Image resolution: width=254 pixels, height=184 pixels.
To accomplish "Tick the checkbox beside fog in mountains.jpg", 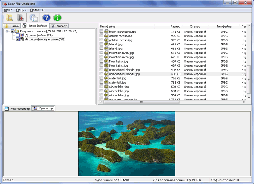I will 102,32.
